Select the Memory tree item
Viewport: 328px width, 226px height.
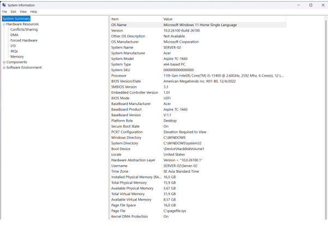17,56
